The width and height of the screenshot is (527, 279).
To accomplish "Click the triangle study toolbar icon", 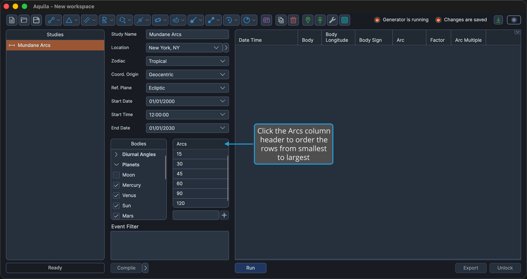I will (69, 20).
